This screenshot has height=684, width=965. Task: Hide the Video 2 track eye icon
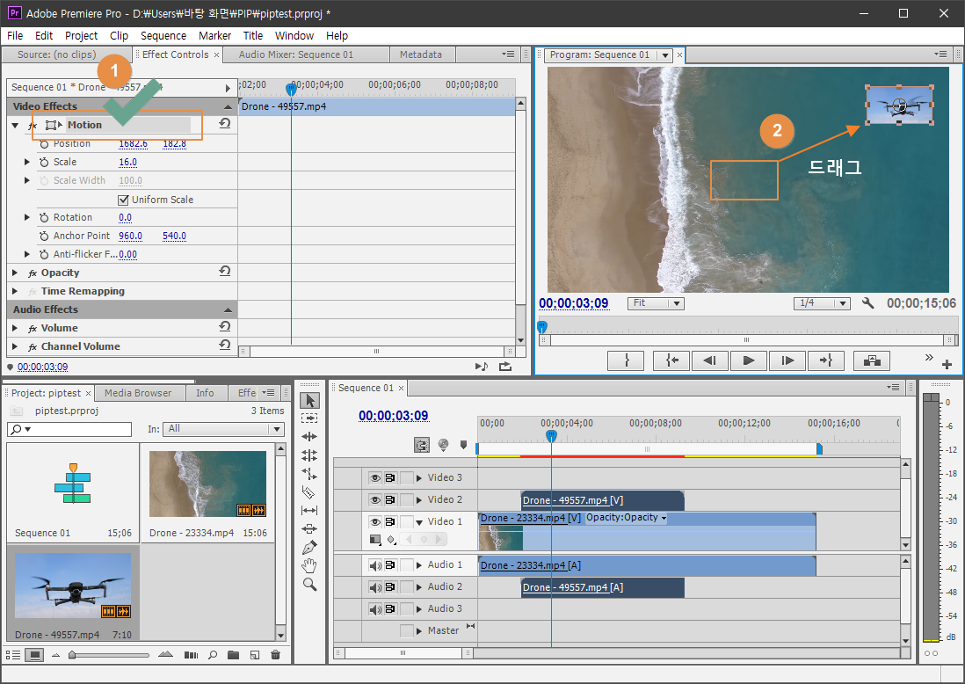click(375, 499)
